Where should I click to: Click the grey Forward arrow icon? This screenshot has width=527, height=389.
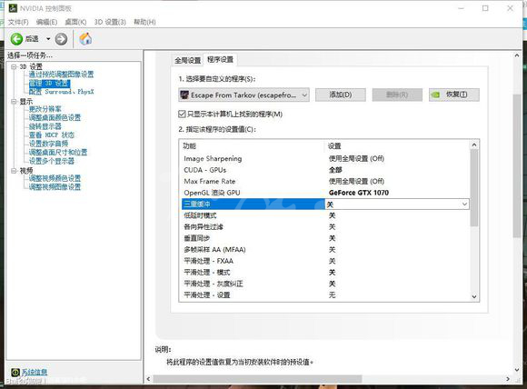pos(61,39)
